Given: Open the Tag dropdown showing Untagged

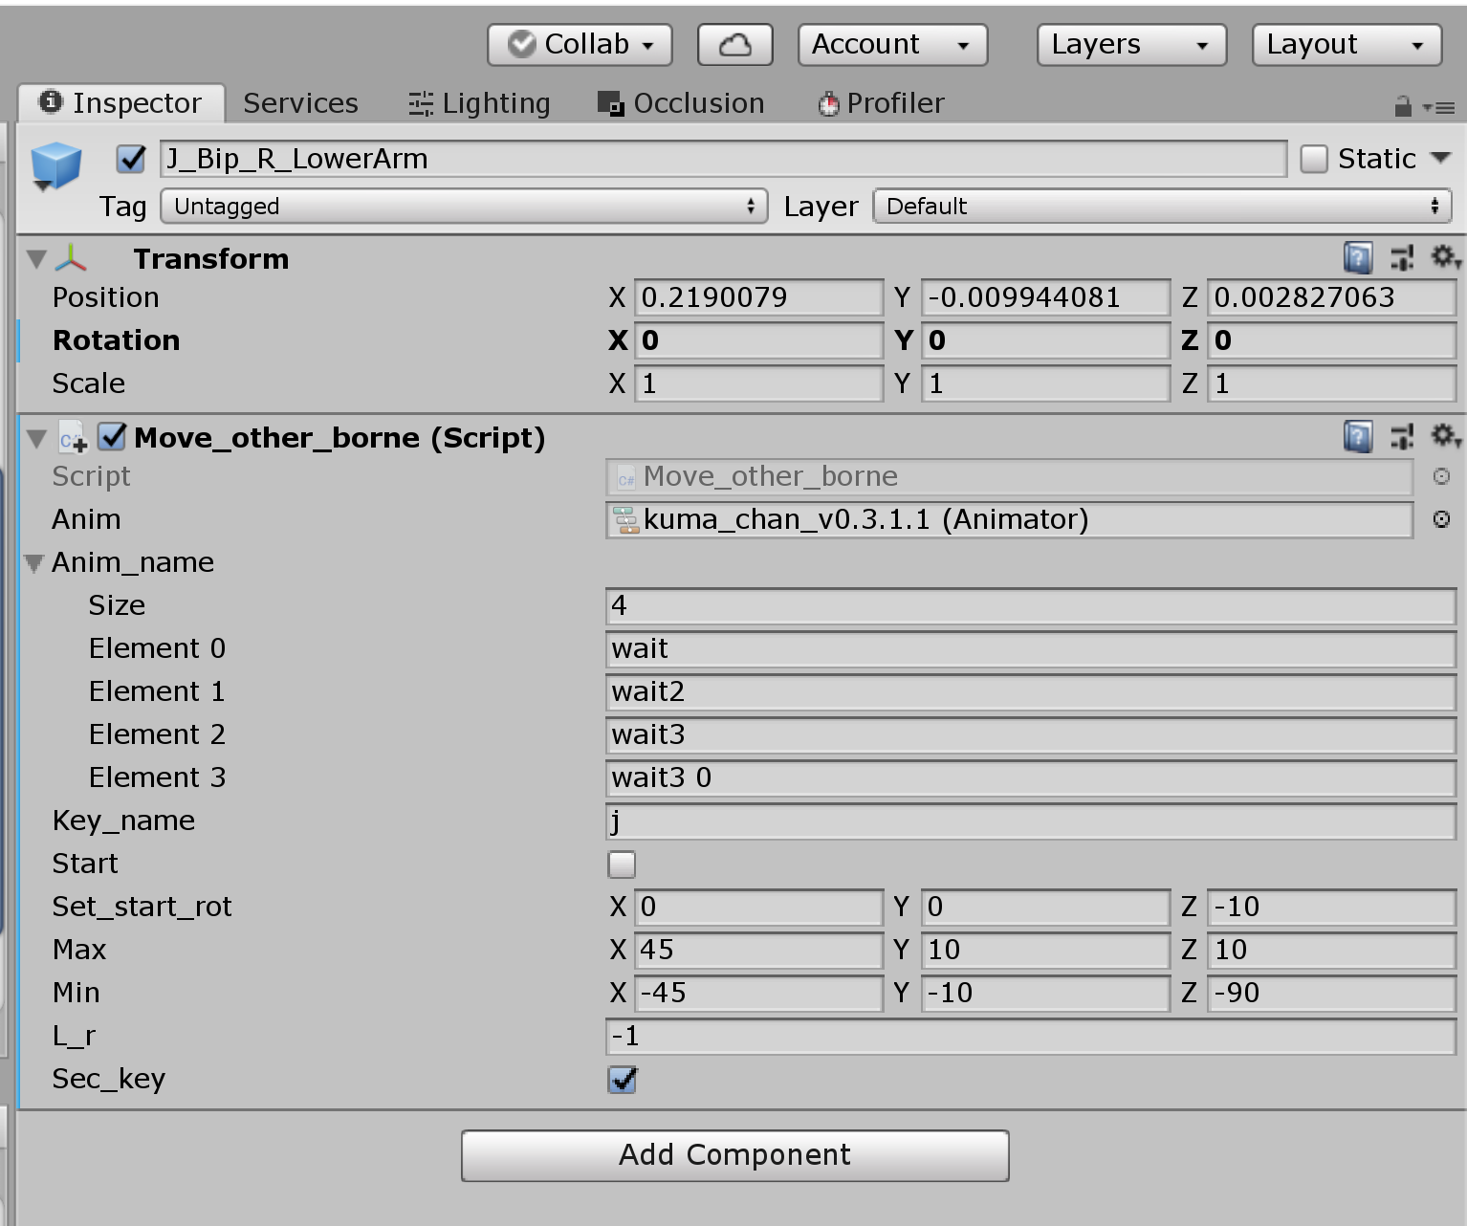Looking at the screenshot, I should pos(464,207).
